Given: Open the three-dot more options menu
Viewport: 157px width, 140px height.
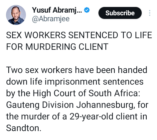Looking at the screenshot, I should 150,13.
